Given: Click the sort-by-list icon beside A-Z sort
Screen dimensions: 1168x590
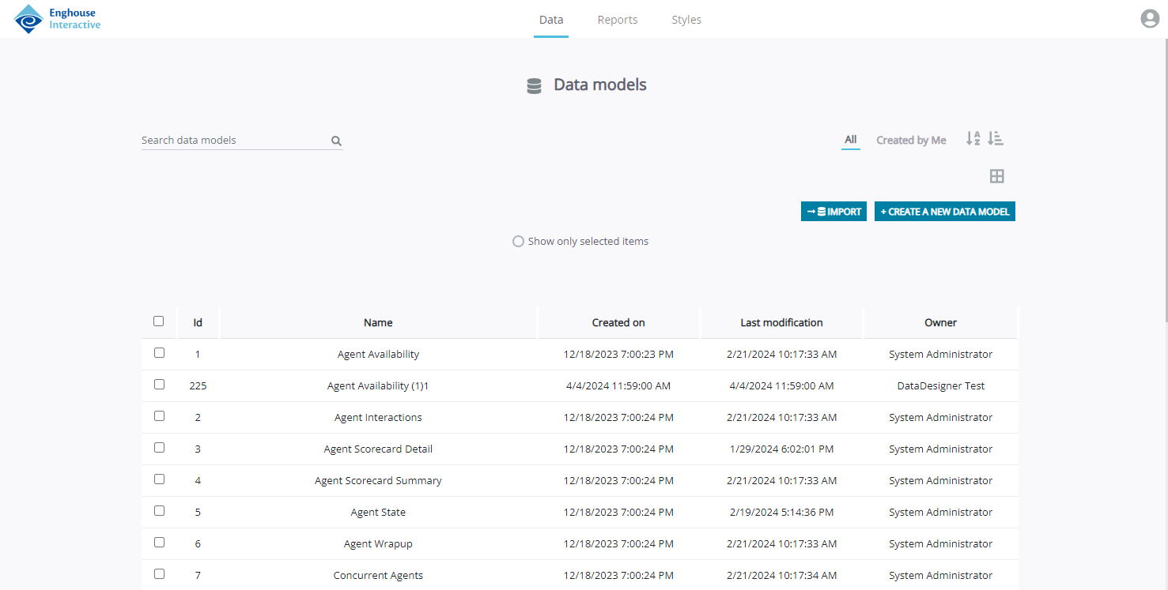Looking at the screenshot, I should coord(996,138).
